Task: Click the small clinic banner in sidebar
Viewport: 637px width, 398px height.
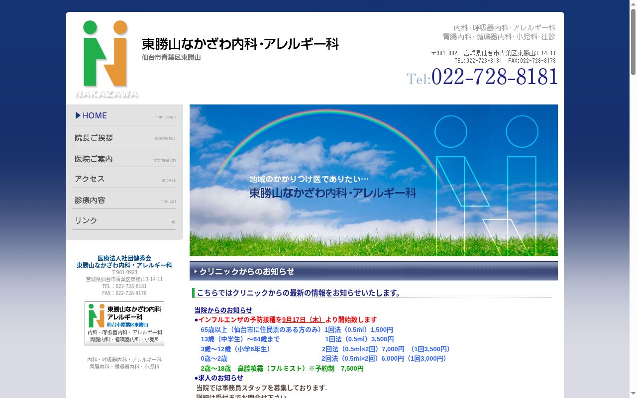Action: coord(124,324)
